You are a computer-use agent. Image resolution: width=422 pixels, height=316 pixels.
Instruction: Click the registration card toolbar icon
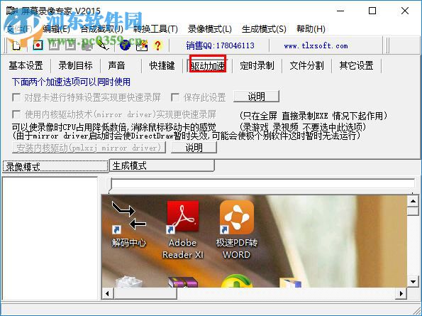tap(142, 45)
